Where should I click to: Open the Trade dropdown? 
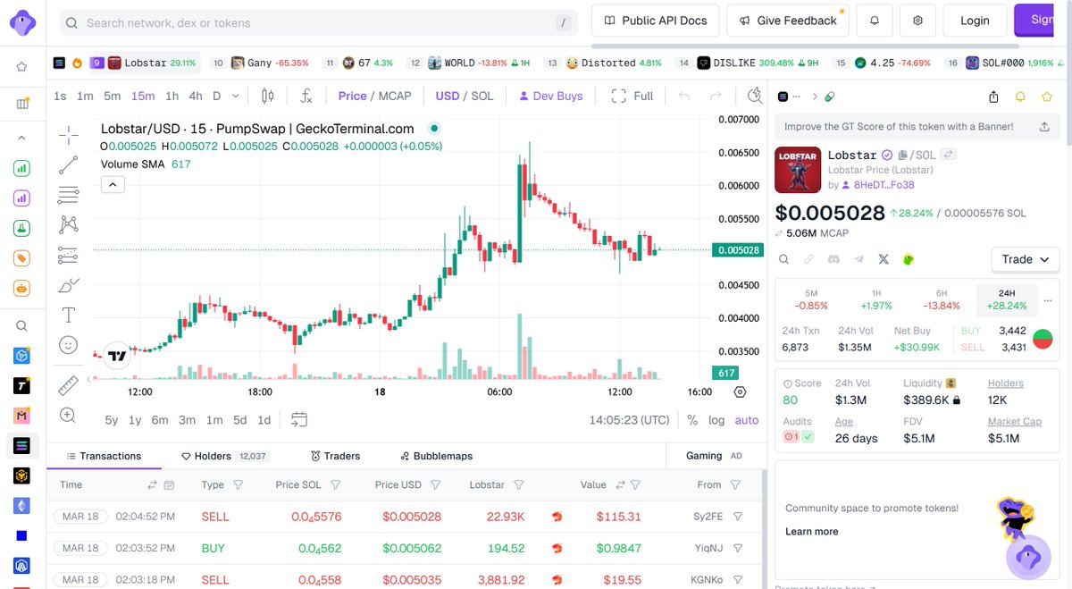click(1026, 259)
